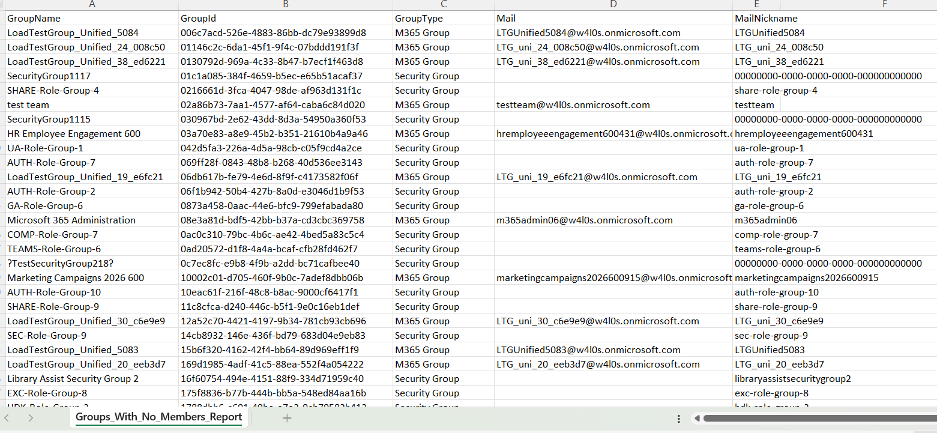Viewport: 937px width, 433px height.
Task: Open the Groups_With_No_Members_Report sheet tab
Action: pyautogui.click(x=158, y=417)
